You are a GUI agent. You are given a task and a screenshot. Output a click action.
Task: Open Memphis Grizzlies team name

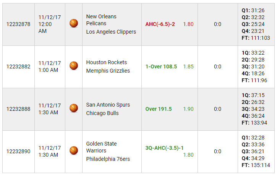click(x=108, y=71)
